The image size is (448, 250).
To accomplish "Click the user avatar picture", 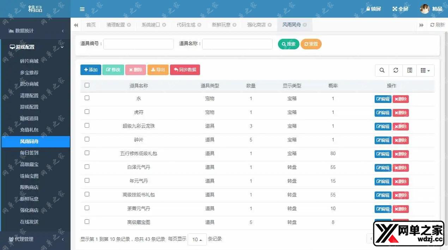I will pyautogui.click(x=425, y=9).
